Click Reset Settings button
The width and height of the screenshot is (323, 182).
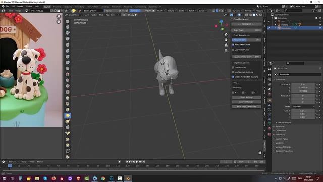click(x=246, y=97)
